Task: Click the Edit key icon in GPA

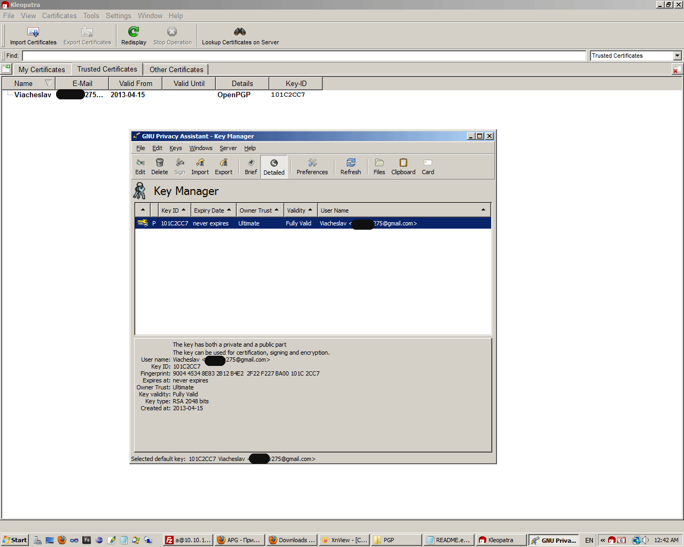Action: (x=140, y=167)
